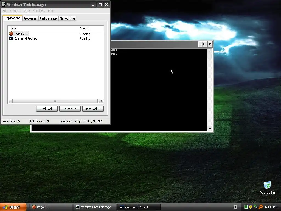
Task: Click the End Task button
Action: click(47, 109)
